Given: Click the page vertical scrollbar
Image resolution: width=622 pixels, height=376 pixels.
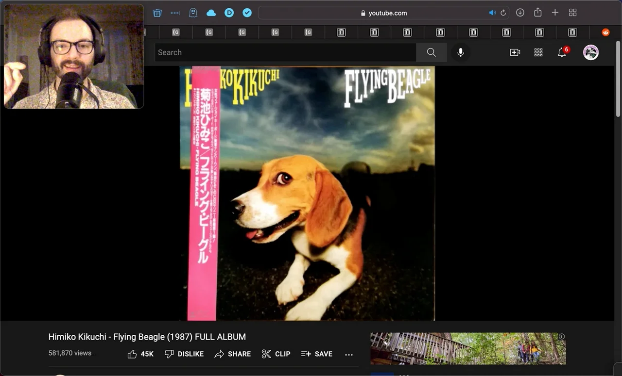Looking at the screenshot, I should tap(618, 79).
